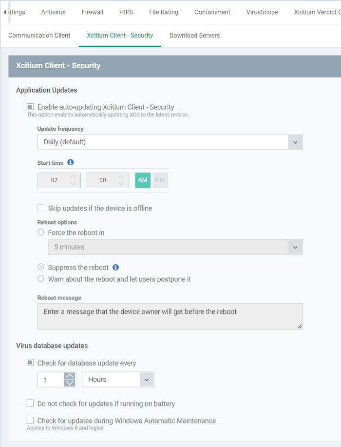Check Skip updates if the device is offline
The width and height of the screenshot is (341, 447).
point(41,208)
